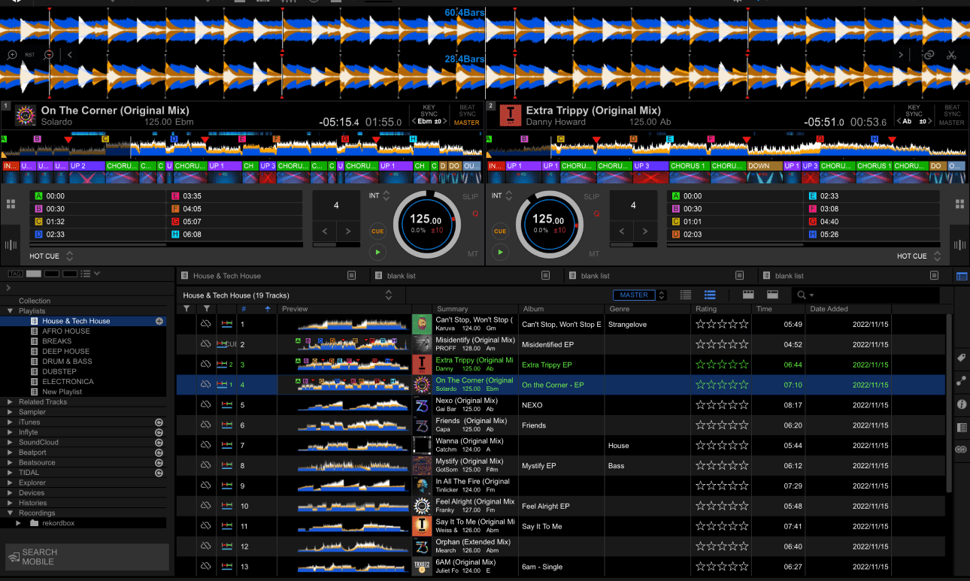Enable SLIP mode on deck 2

[x=592, y=197]
